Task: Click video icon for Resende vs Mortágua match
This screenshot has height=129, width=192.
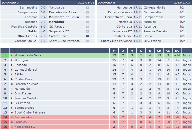Action: (x=87, y=22)
